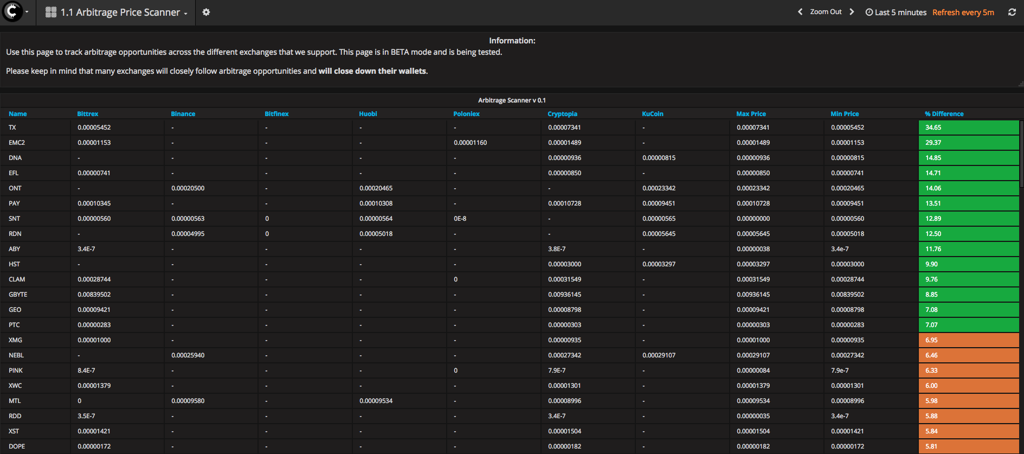Click the DOPE row name cell
This screenshot has width=1024, height=454.
pyautogui.click(x=35, y=446)
